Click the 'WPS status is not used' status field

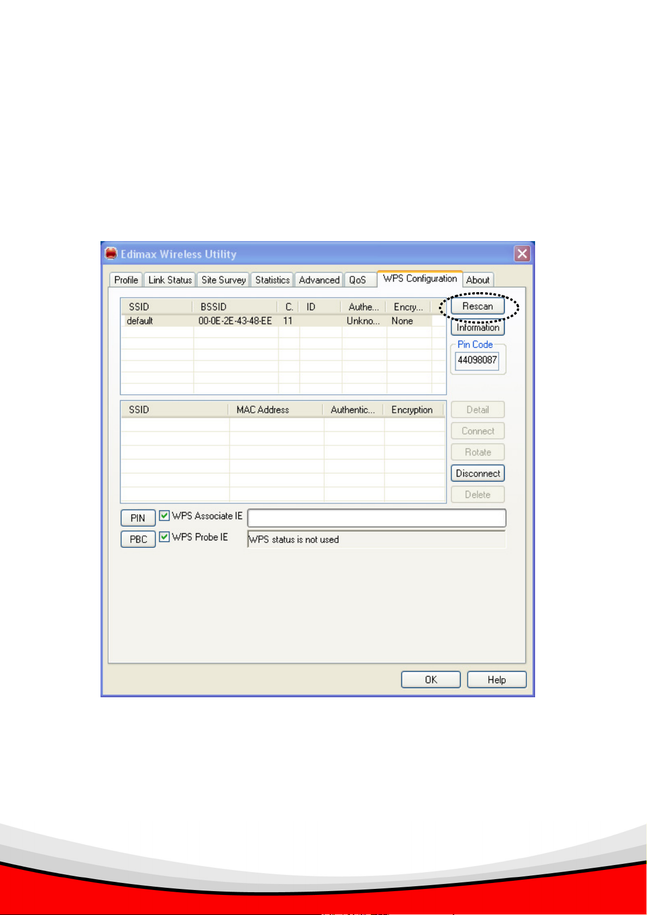click(376, 539)
